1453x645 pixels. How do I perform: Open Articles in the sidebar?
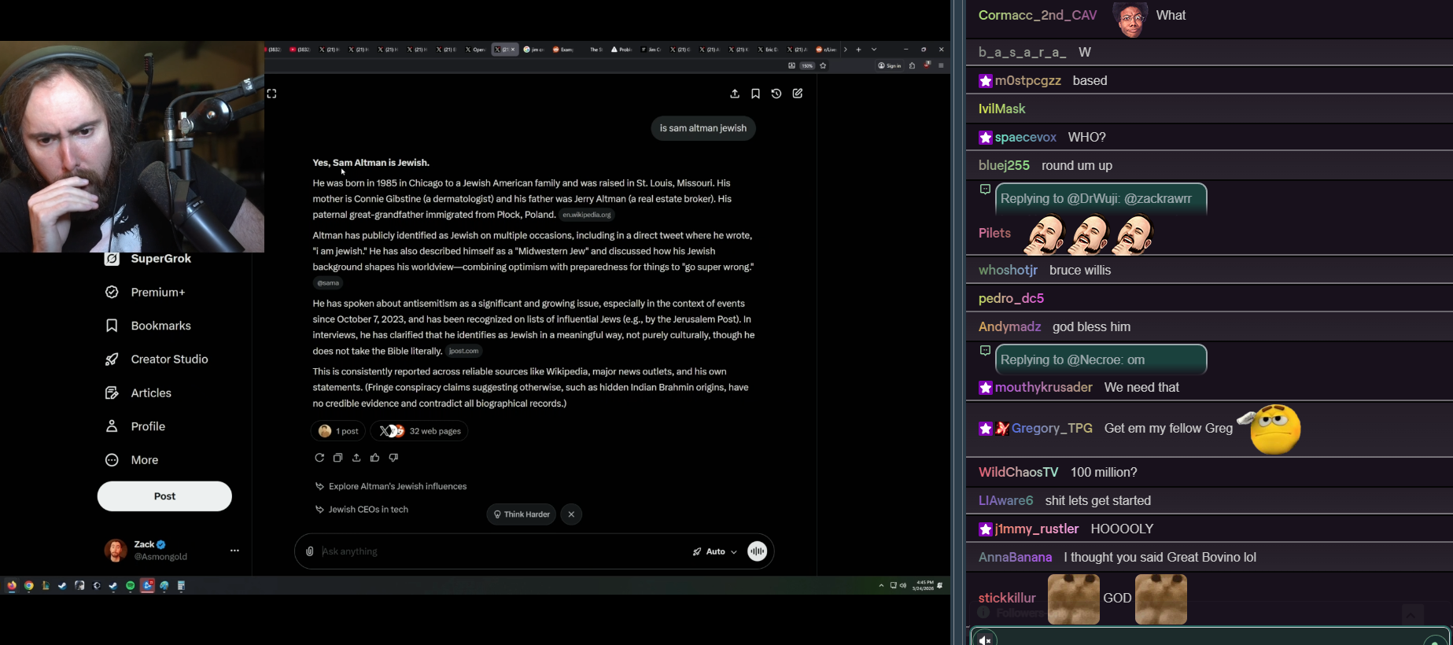pos(138,393)
